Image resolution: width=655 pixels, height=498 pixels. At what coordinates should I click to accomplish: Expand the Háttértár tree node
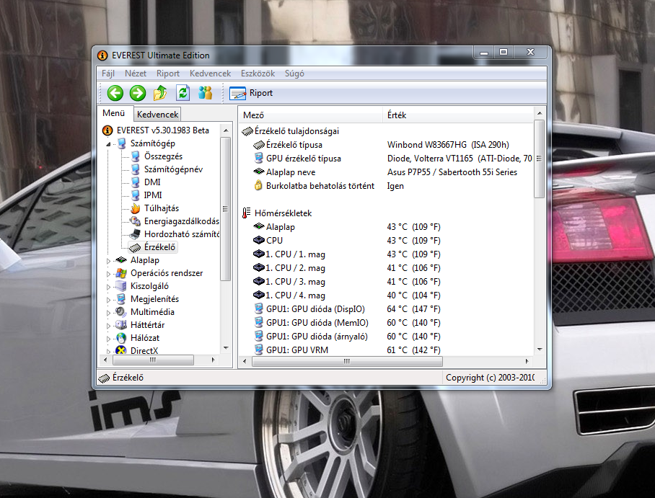(108, 326)
